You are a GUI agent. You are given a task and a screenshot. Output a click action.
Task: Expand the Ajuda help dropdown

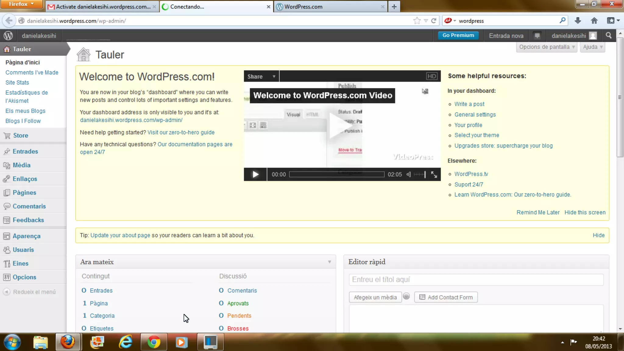click(x=593, y=47)
